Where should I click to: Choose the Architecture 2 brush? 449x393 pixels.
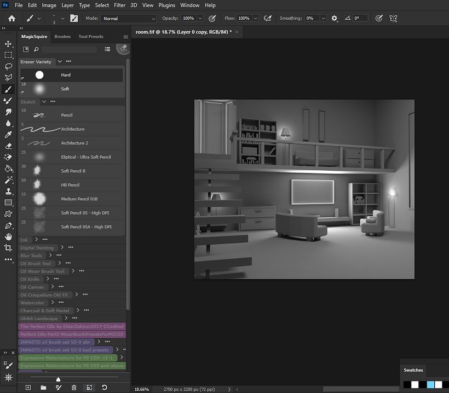pyautogui.click(x=72, y=143)
